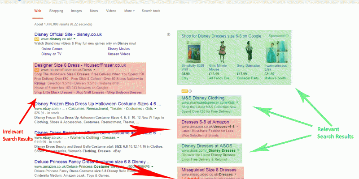The width and height of the screenshot is (359, 179).
Task: Open the frozen princess Elsa product title
Action: [276, 68]
